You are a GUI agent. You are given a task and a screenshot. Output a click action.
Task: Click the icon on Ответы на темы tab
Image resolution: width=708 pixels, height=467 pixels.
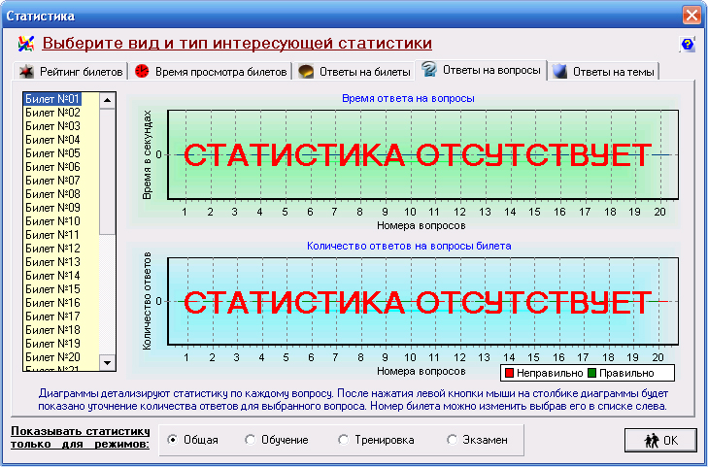pyautogui.click(x=559, y=71)
